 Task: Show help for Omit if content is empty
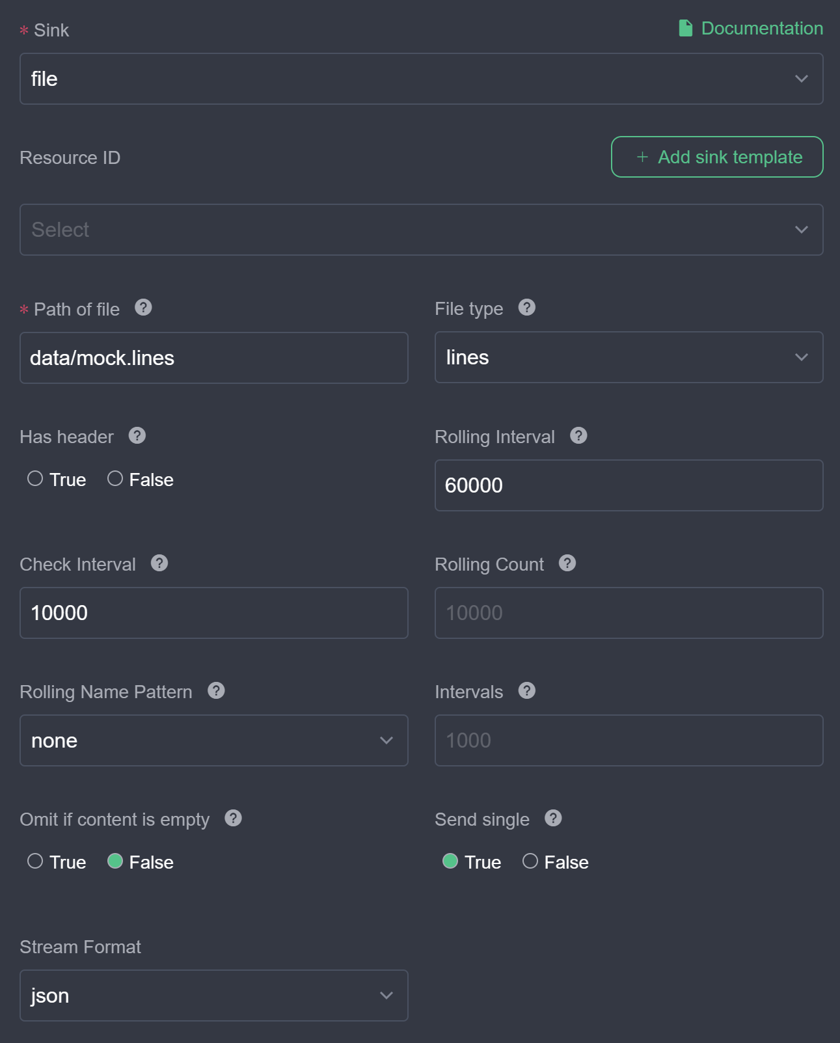tap(234, 818)
